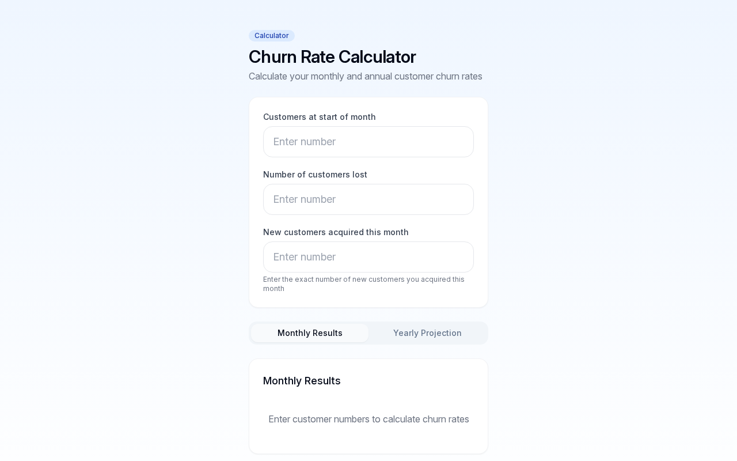Image resolution: width=737 pixels, height=461 pixels.
Task: Click the "New customers acquired this month" label
Action: click(336, 232)
